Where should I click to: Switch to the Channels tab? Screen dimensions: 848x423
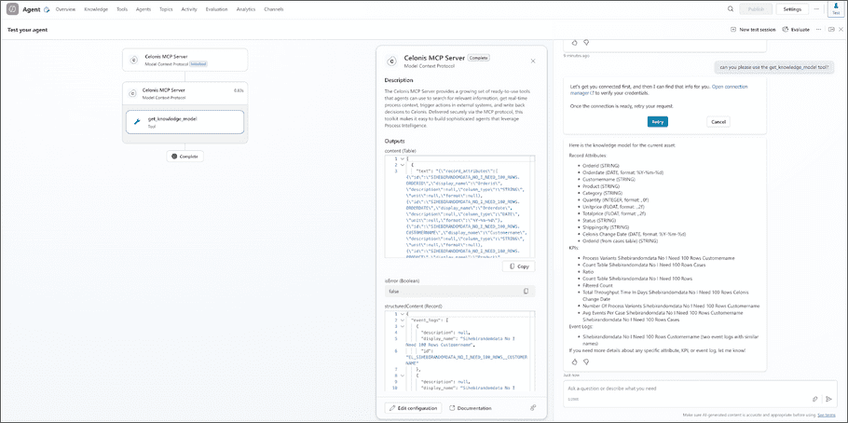pyautogui.click(x=274, y=9)
